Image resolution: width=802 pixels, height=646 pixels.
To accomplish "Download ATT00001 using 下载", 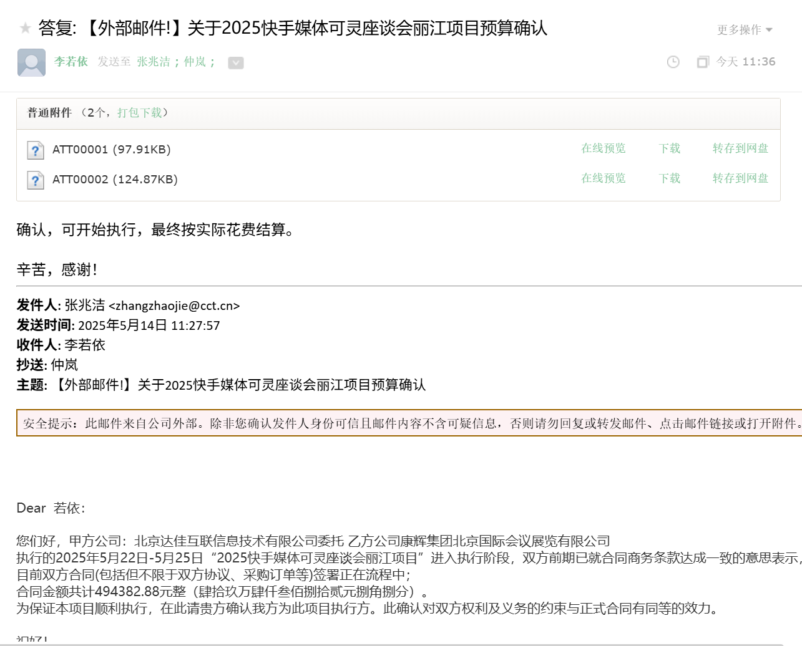I will (670, 148).
